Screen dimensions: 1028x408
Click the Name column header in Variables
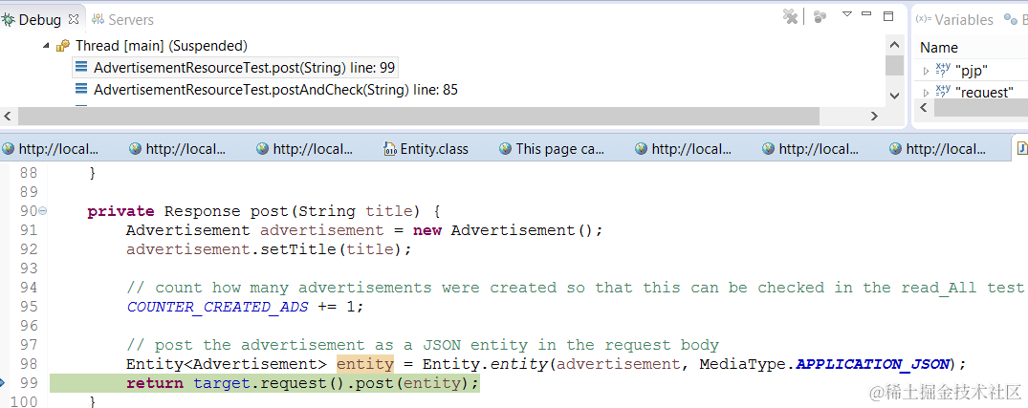point(939,48)
